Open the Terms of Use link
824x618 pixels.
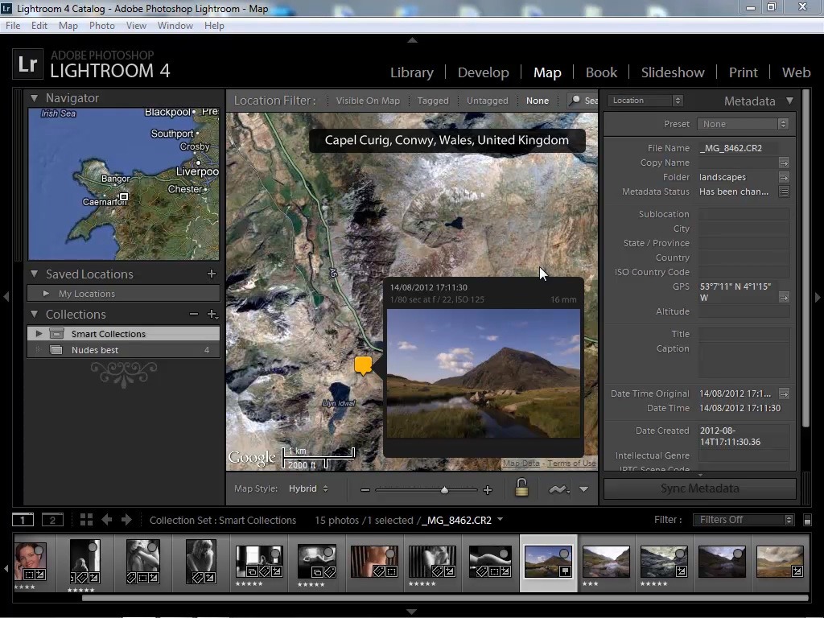pos(572,463)
